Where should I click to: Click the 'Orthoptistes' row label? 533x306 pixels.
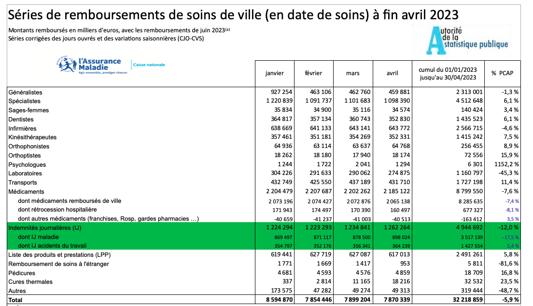point(25,156)
